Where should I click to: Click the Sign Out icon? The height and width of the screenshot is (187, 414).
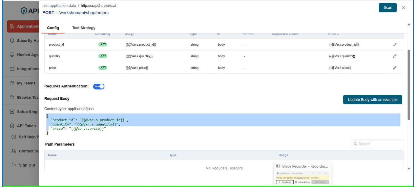14,165
